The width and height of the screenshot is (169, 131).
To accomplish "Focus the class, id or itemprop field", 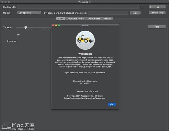I will coord(108,13).
